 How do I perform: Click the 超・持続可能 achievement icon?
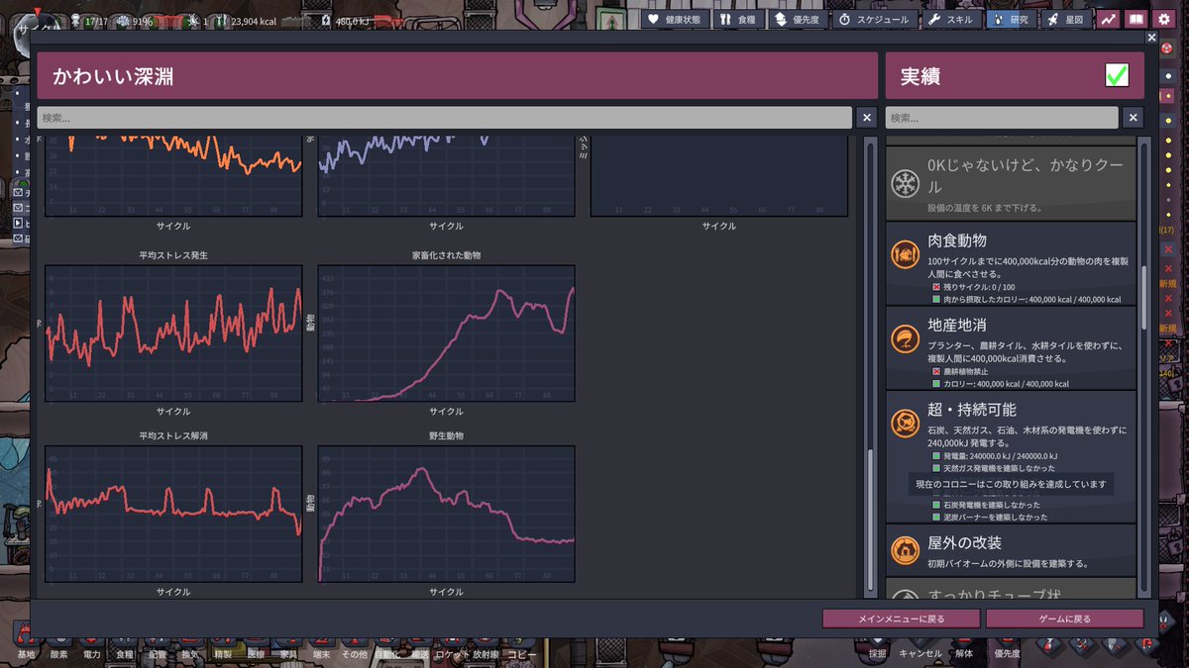(x=905, y=424)
